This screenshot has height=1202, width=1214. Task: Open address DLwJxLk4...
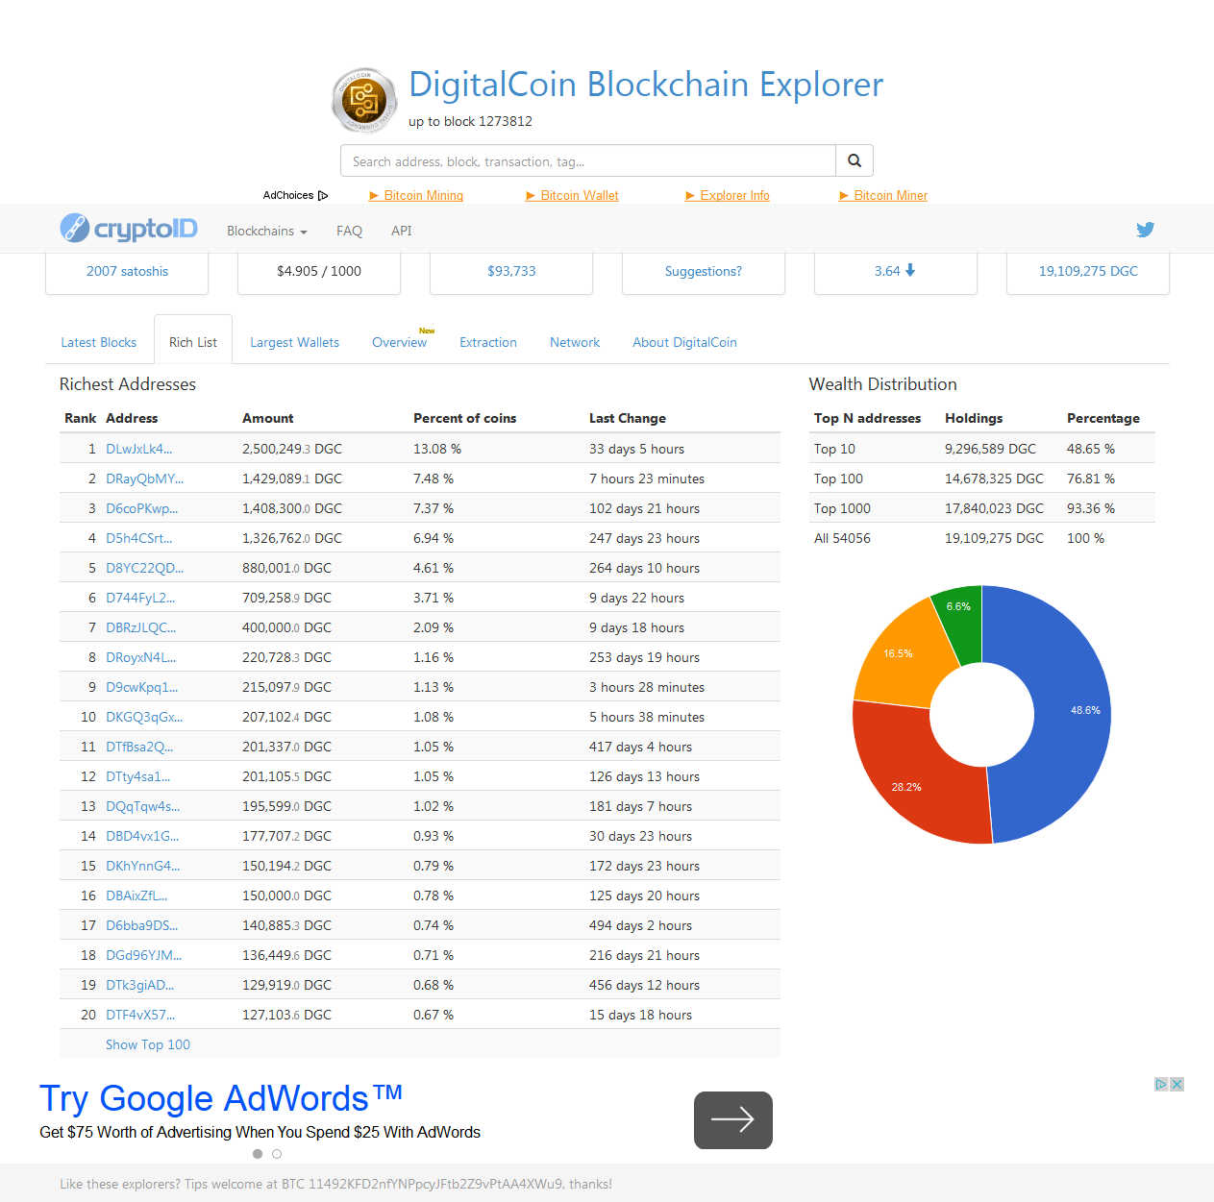pos(139,449)
